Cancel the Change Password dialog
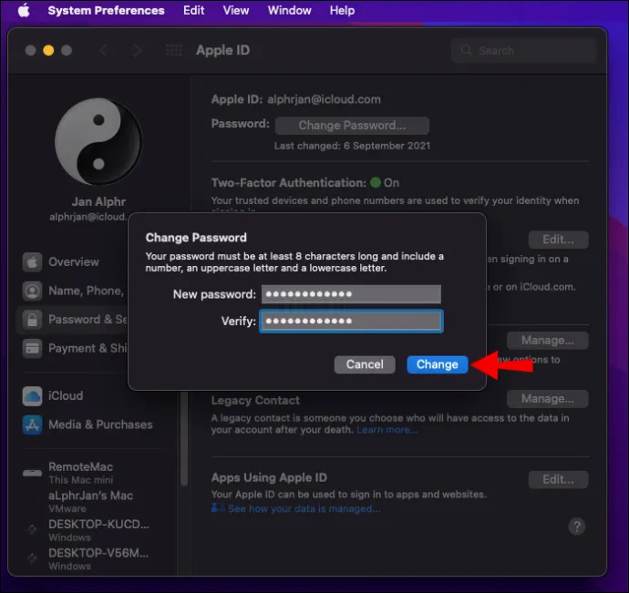The image size is (629, 593). tap(365, 364)
